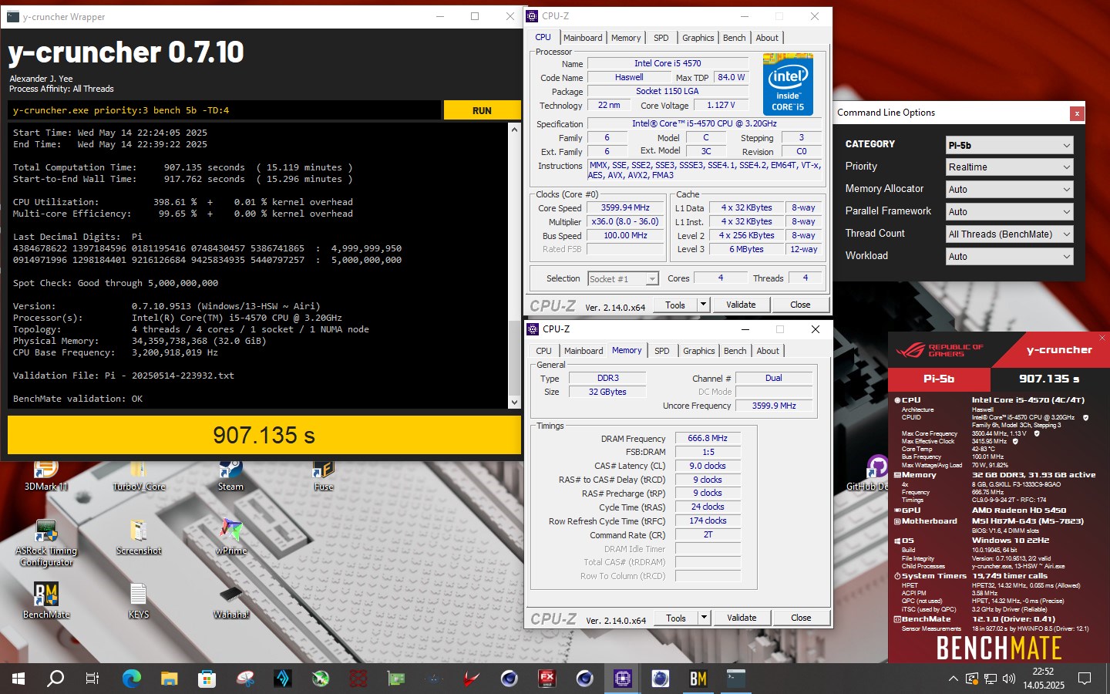Click the y-cruncher output scrollbar up arrow

click(x=514, y=130)
